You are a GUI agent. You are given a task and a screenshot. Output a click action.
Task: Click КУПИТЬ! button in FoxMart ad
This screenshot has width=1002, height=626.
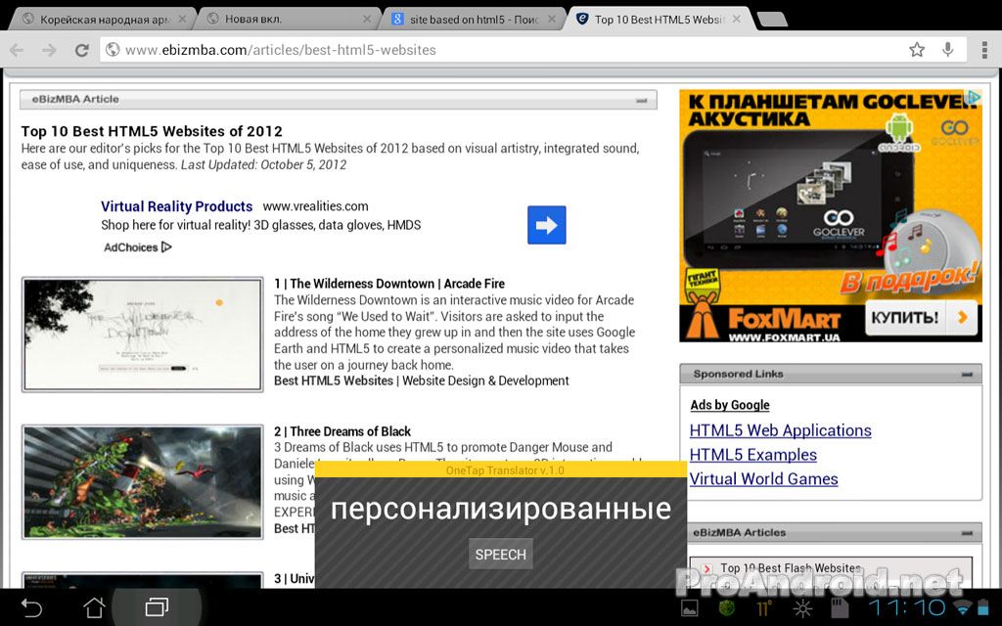[x=921, y=317]
